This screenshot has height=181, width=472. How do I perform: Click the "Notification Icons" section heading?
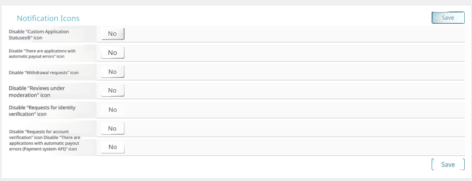[48, 18]
